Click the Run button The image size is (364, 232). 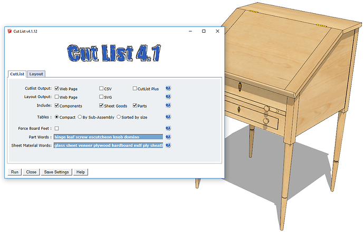point(15,172)
